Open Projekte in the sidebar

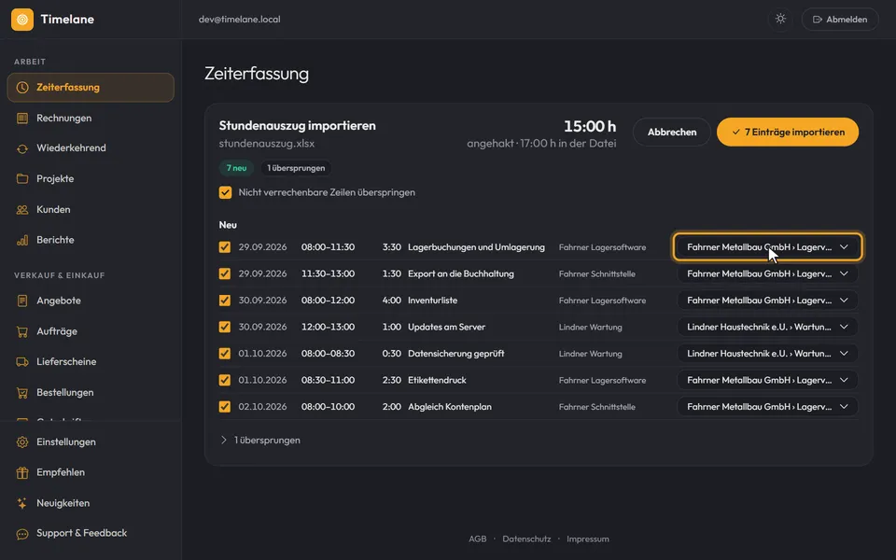click(91, 179)
